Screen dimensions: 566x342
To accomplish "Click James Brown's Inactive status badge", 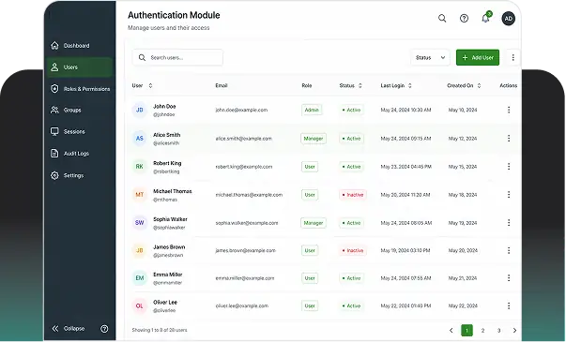I will 353,250.
